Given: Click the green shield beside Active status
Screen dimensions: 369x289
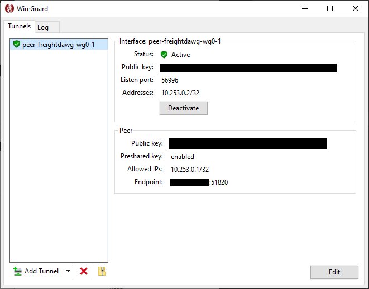Looking at the screenshot, I should 164,55.
